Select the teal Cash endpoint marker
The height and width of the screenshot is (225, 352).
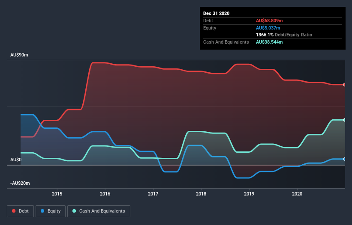[x=344, y=120]
